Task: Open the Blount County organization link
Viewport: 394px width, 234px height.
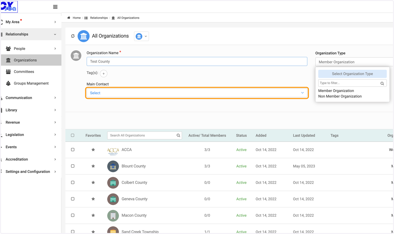Action: (x=134, y=166)
